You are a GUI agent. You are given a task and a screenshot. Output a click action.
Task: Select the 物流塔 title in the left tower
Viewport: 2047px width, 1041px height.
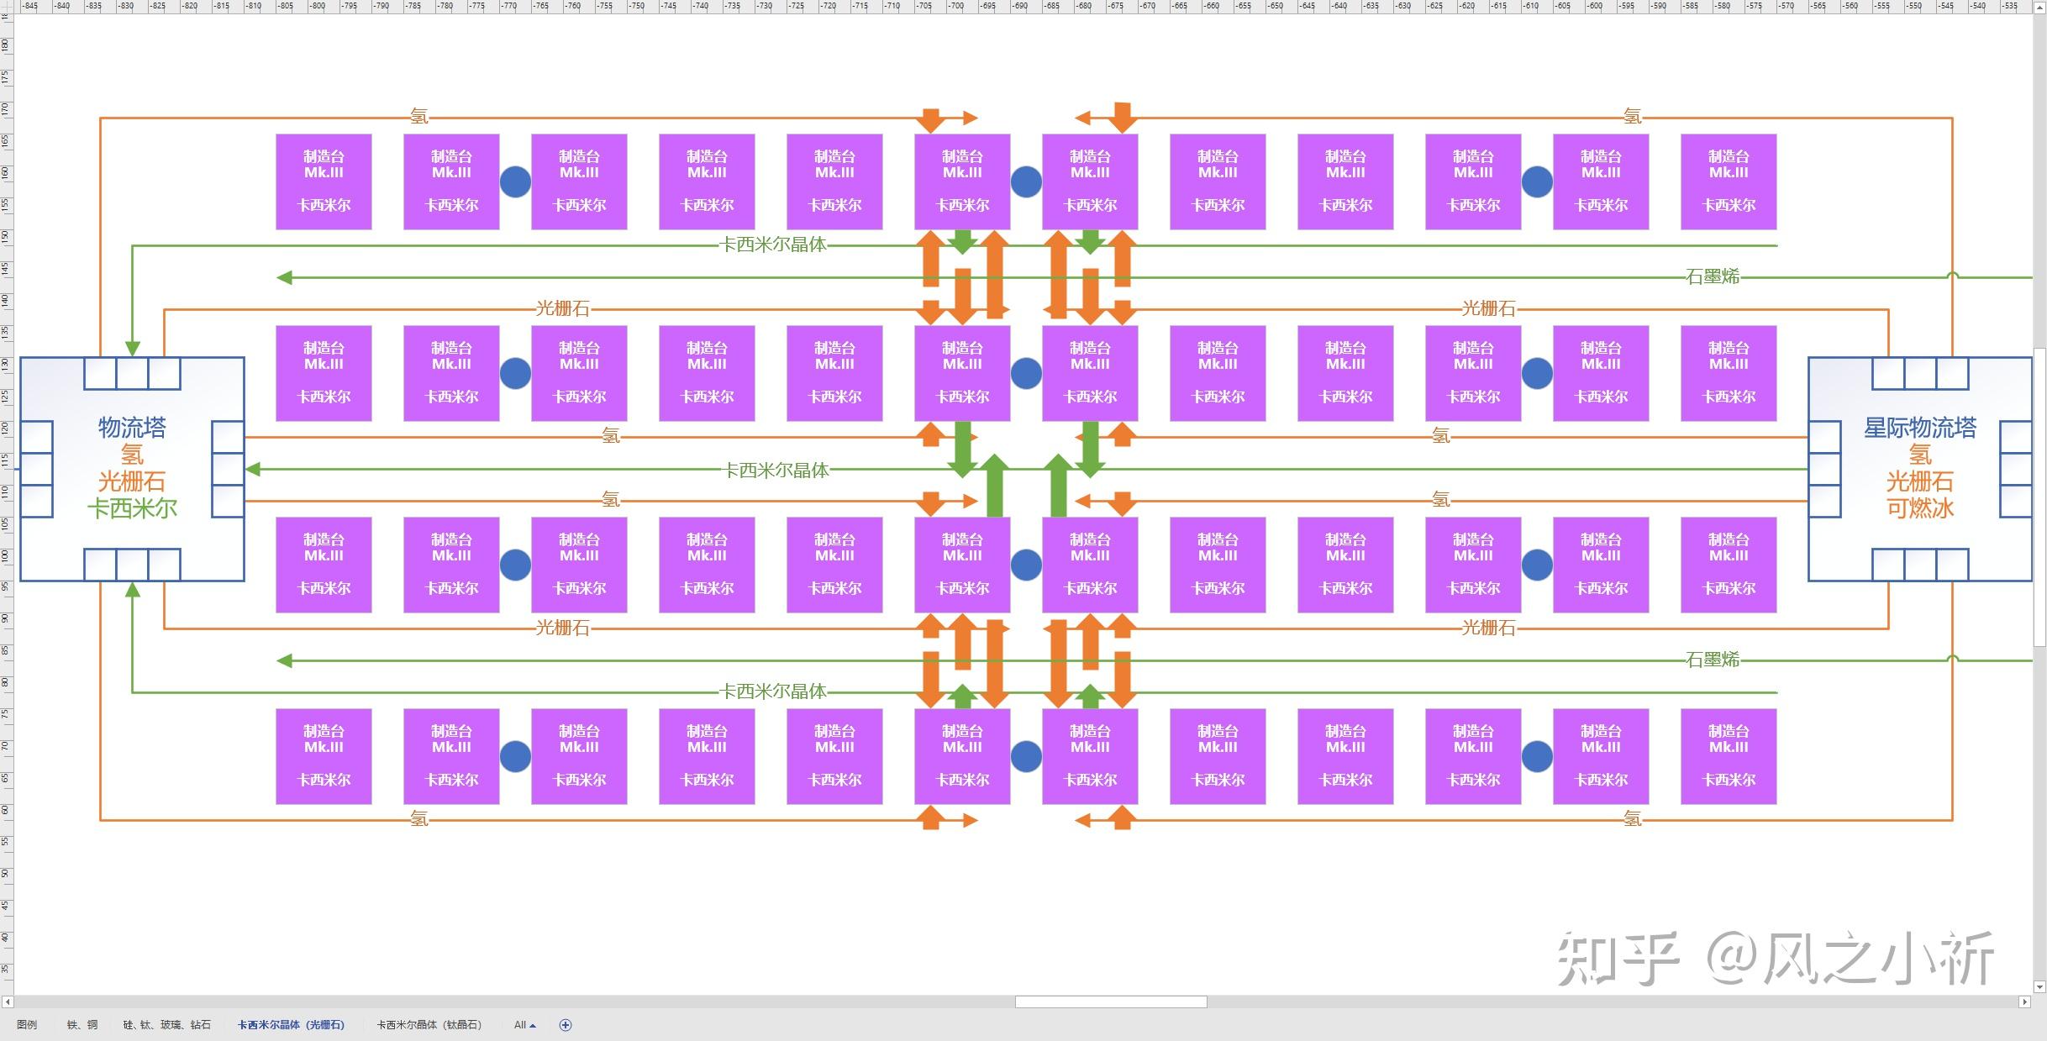point(132,428)
